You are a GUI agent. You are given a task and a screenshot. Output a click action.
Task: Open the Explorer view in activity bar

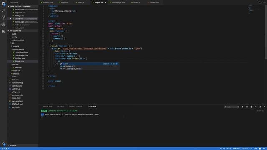pos(3,3)
